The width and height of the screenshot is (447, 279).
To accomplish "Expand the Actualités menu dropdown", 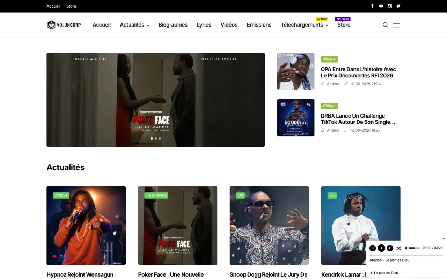I will [x=134, y=25].
